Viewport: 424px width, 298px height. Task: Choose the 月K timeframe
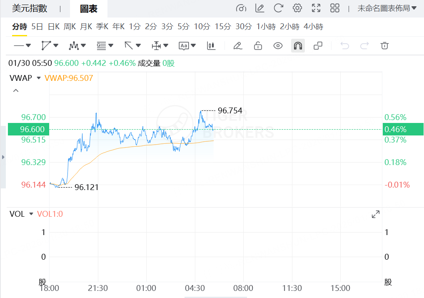[x=86, y=27]
